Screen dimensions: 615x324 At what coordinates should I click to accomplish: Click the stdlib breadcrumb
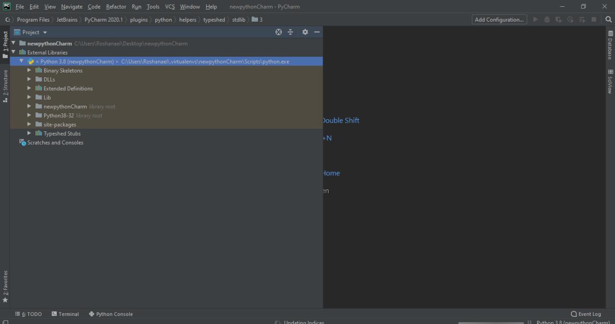click(239, 20)
